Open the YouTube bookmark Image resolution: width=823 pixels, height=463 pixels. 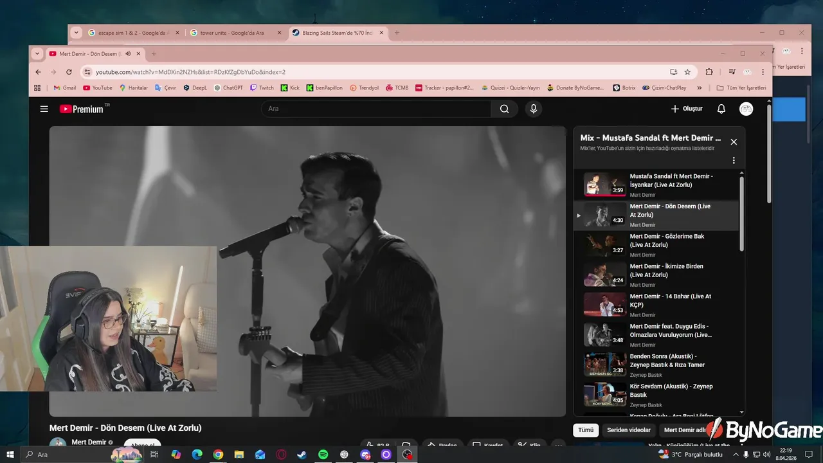pyautogui.click(x=98, y=88)
